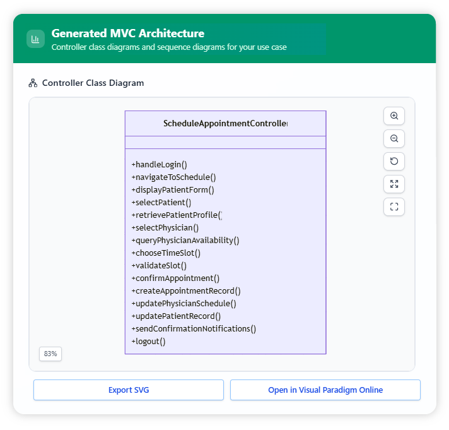The height and width of the screenshot is (430, 449).
Task: Click the Controller Class Diagram section label
Action: point(93,83)
